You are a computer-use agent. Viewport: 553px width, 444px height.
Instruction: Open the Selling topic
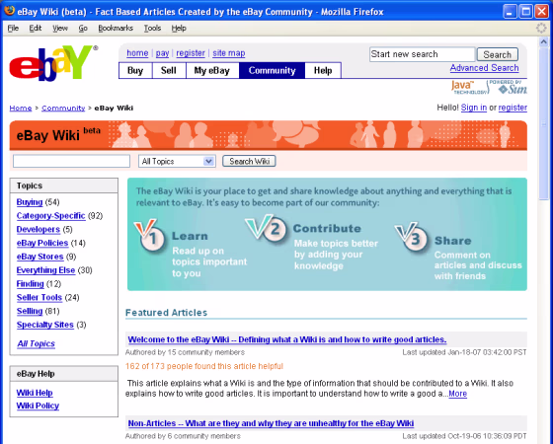[30, 311]
